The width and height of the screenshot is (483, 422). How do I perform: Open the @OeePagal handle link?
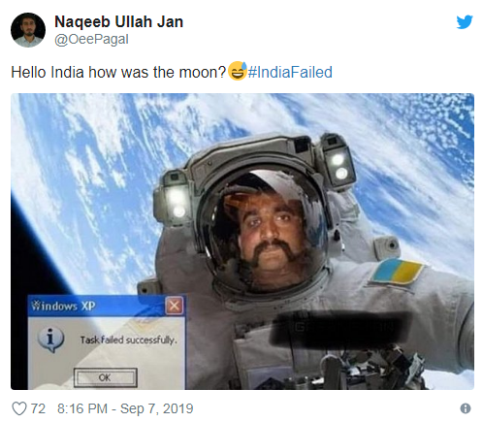pyautogui.click(x=91, y=40)
